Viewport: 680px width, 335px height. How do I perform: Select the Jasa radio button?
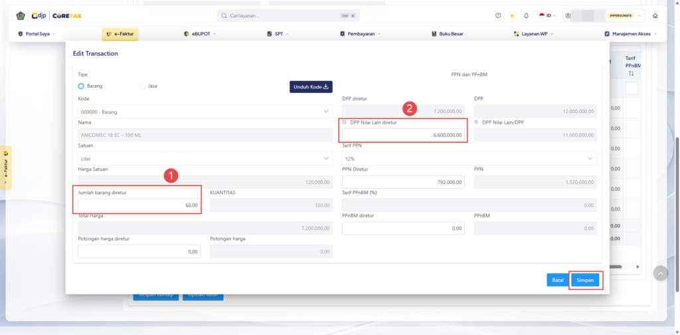(142, 86)
